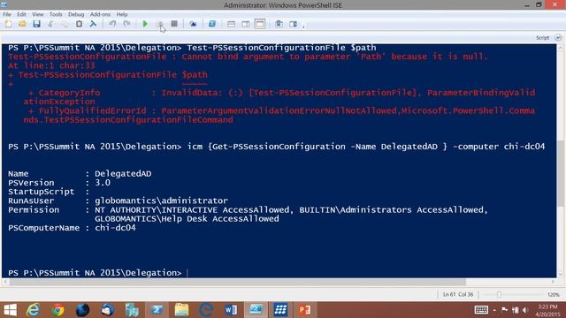Open the File Explorer taskbar icon

[x=181, y=310]
